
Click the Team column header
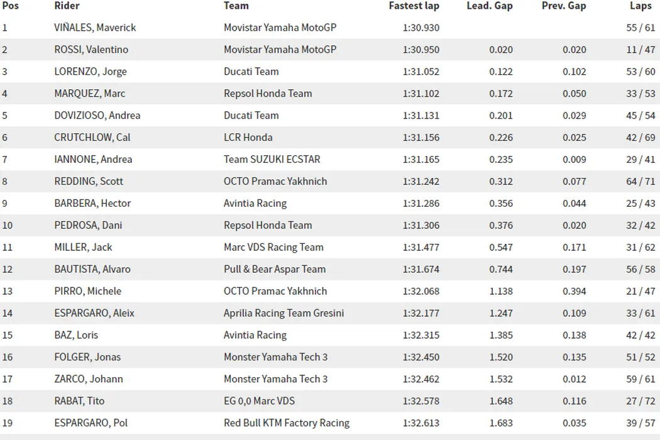point(236,6)
